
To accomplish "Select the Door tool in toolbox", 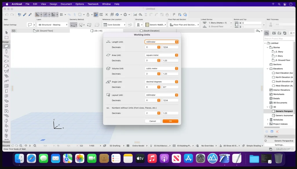I will pos(6,91).
